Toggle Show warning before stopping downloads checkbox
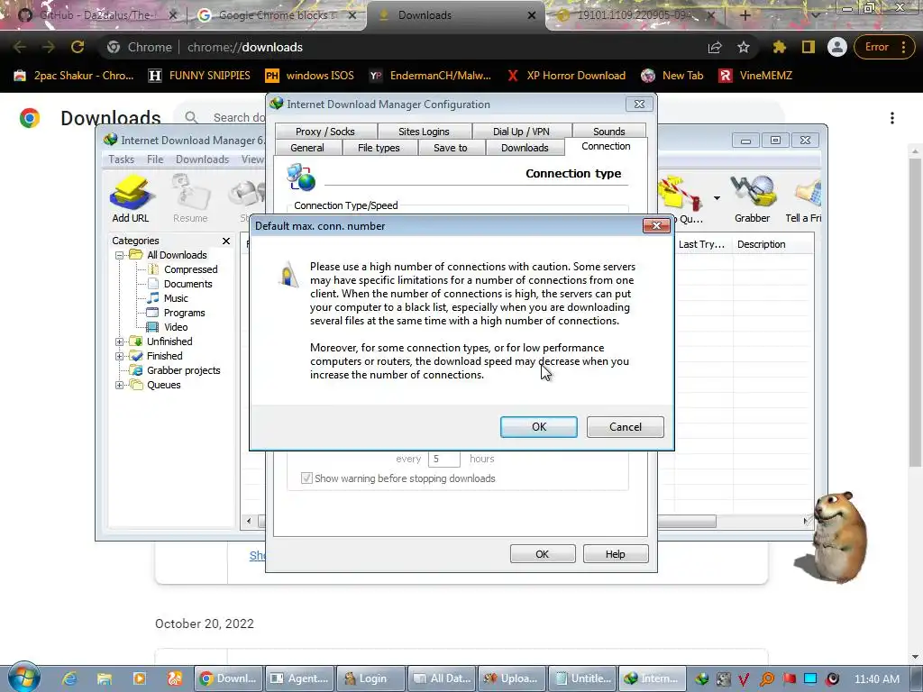The height and width of the screenshot is (692, 923). (306, 478)
